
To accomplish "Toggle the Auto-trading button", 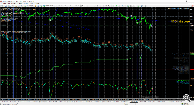I will (x=48, y=6).
